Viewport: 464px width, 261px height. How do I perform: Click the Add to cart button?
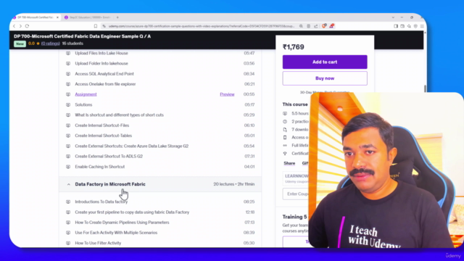click(325, 62)
